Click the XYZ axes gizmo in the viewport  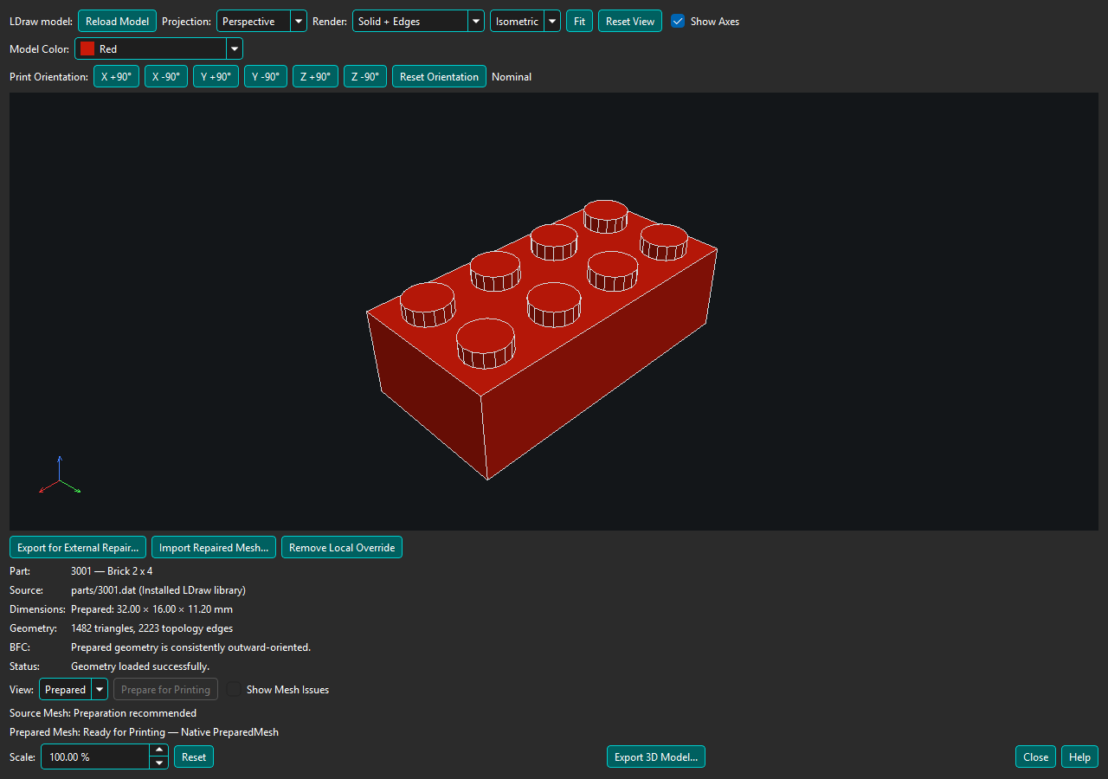pyautogui.click(x=60, y=477)
